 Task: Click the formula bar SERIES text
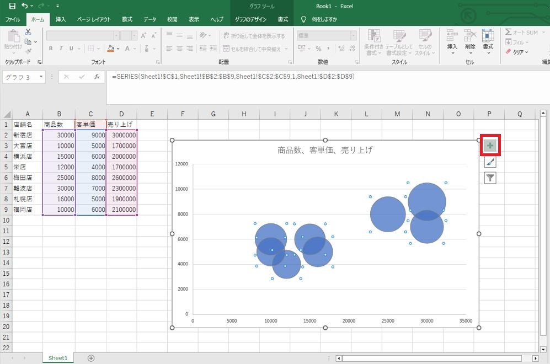coord(233,77)
